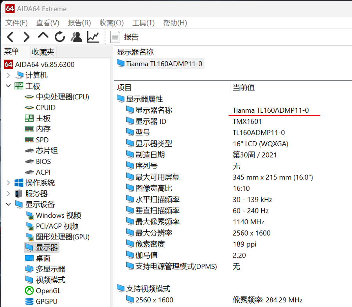The width and height of the screenshot is (352, 307).
Task: Click the 项目 column header
Action: point(124,87)
